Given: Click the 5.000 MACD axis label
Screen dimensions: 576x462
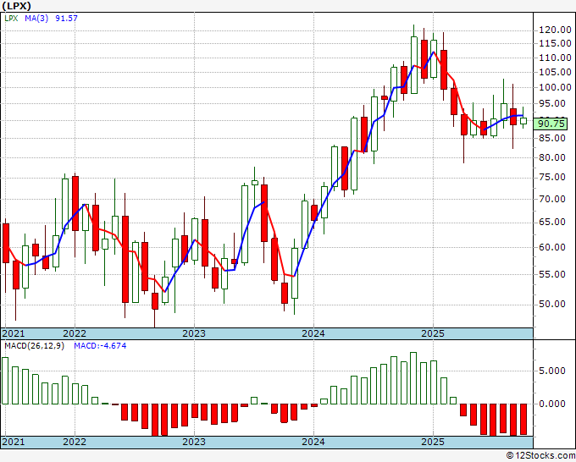Looking at the screenshot, I should [552, 371].
